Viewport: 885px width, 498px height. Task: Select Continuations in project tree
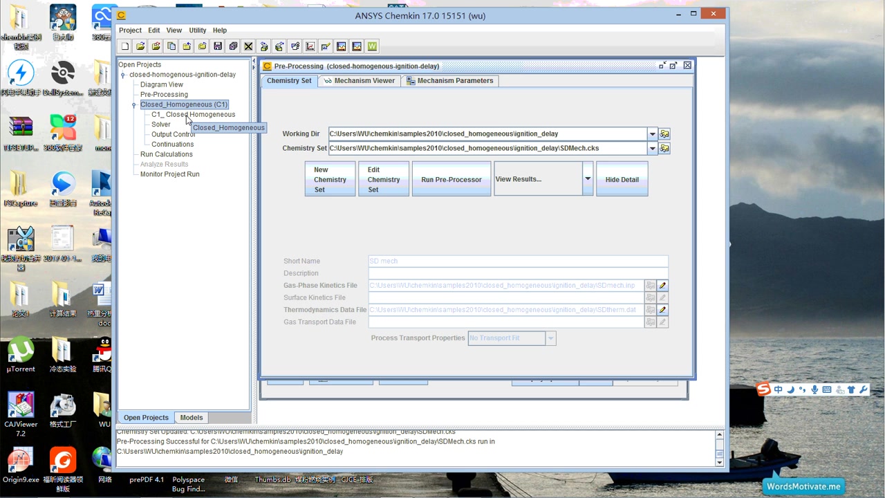(x=173, y=145)
